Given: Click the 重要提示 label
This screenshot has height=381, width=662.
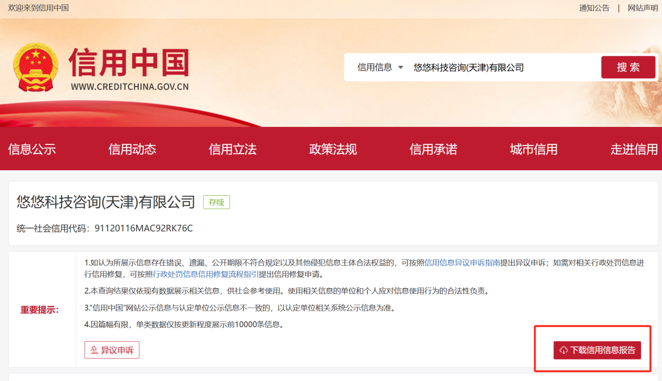Looking at the screenshot, I should pos(40,309).
